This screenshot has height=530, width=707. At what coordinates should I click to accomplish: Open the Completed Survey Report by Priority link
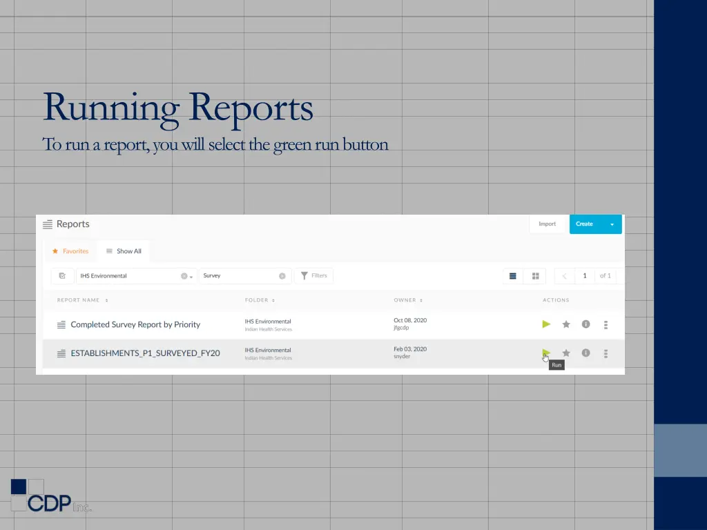point(136,324)
